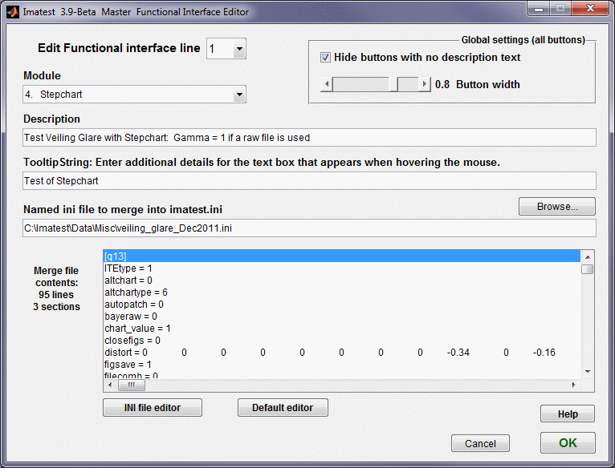
Task: Select the 'distort = 0' line
Action: point(342,353)
